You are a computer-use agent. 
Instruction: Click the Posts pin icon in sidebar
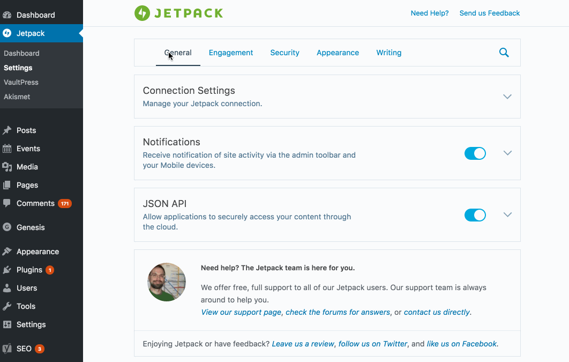[x=7, y=130]
